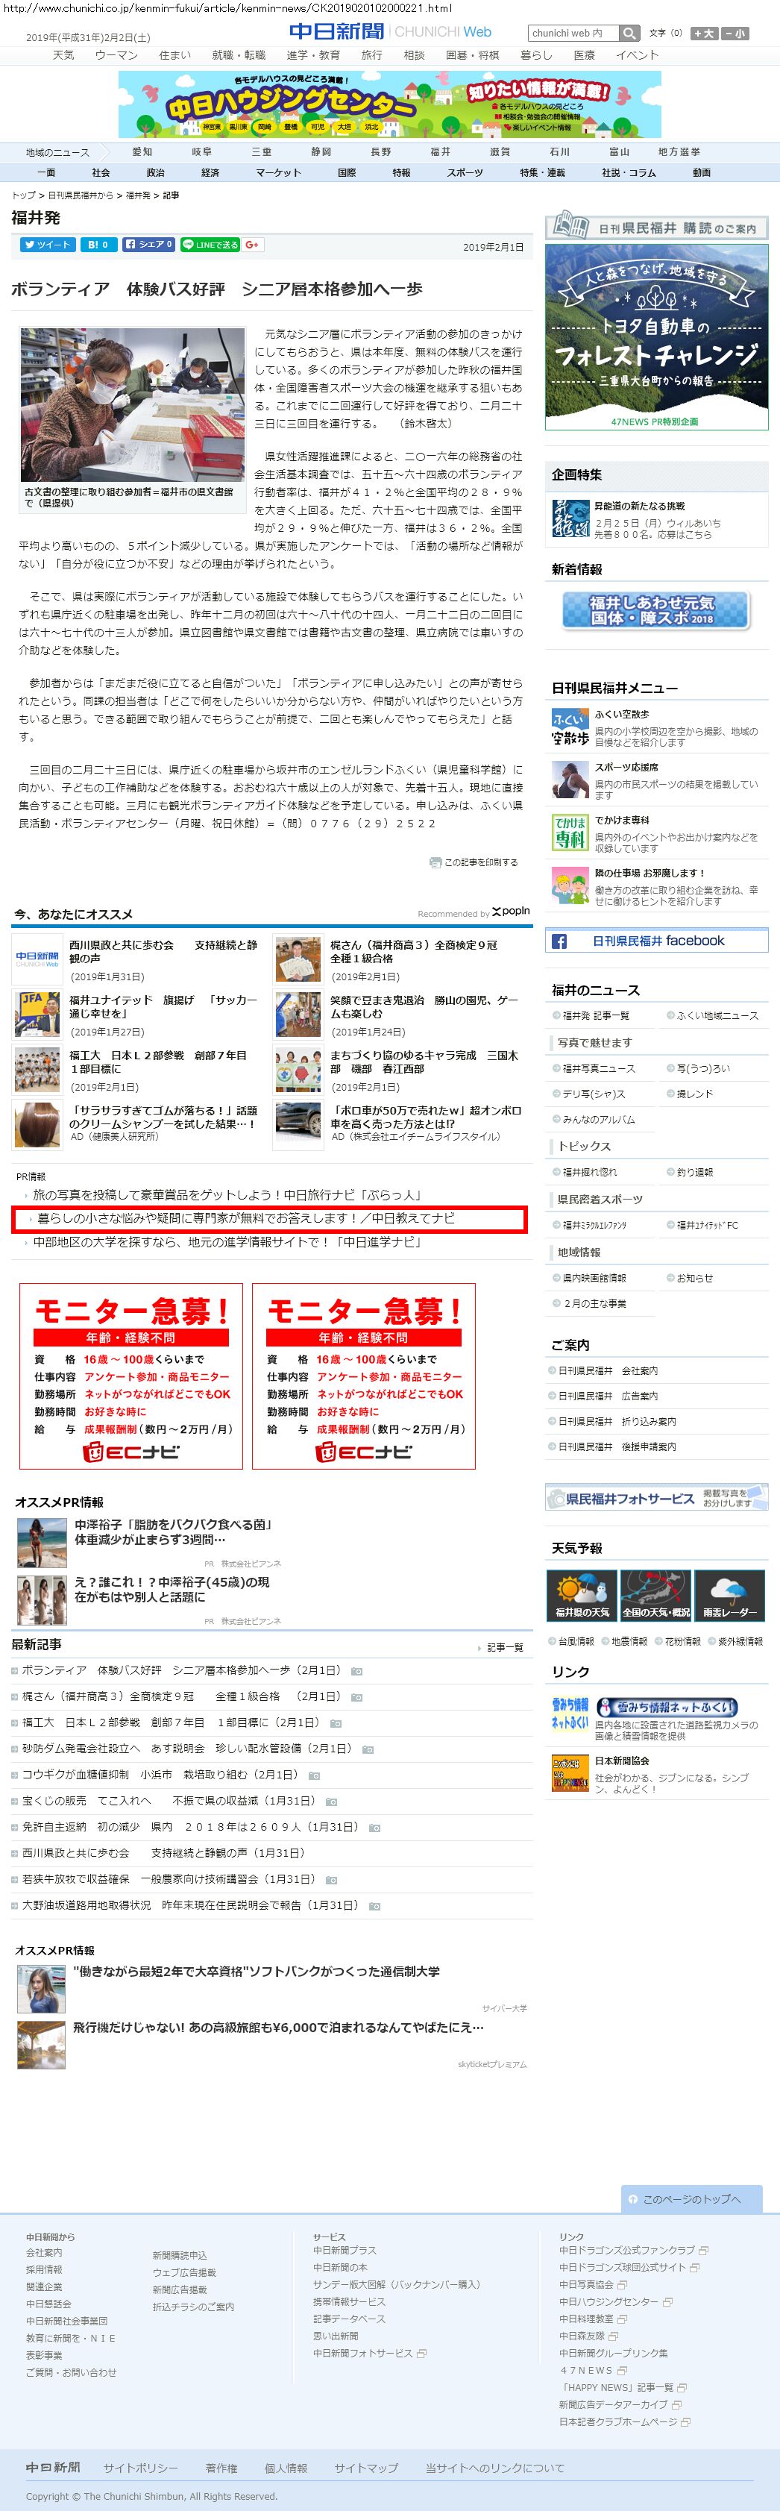780x2511 pixels.
Task: Open 釣り速報 sidebar link
Action: 694,1173
